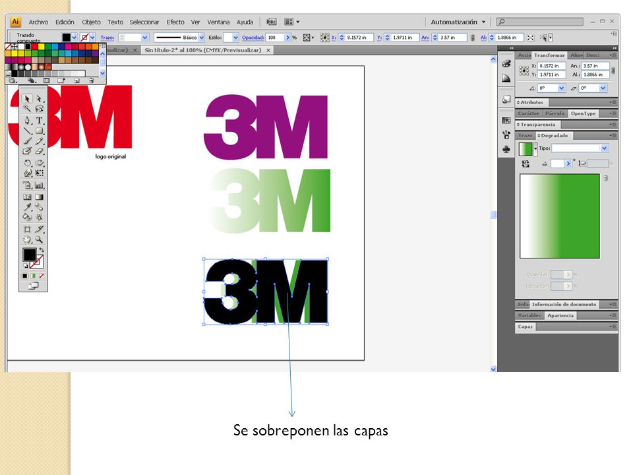Click the reverse gradient icon
This screenshot has width=633, height=475.
(x=526, y=164)
